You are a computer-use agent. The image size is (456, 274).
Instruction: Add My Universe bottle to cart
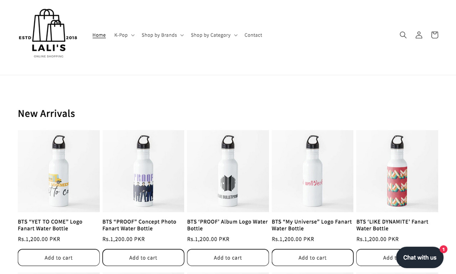(x=312, y=258)
